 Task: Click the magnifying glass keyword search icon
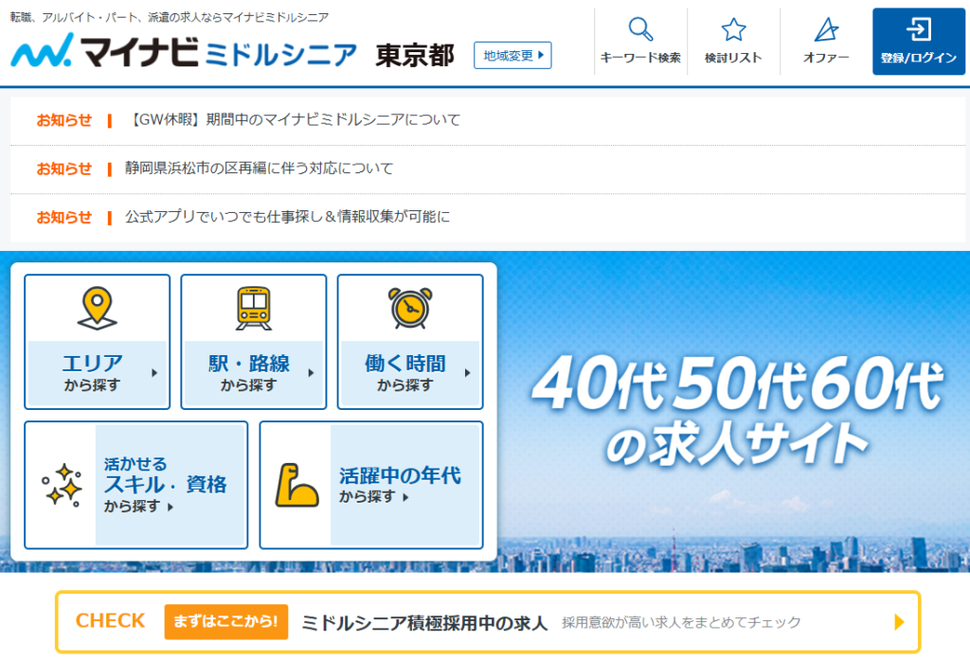click(x=640, y=30)
